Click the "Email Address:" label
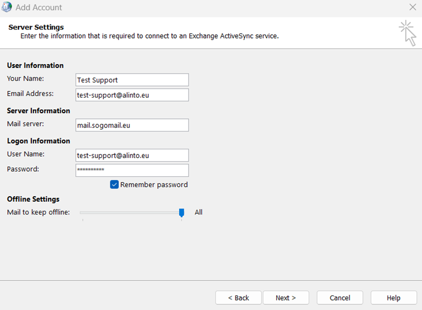Viewport: 422px width, 310px height. (x=30, y=94)
